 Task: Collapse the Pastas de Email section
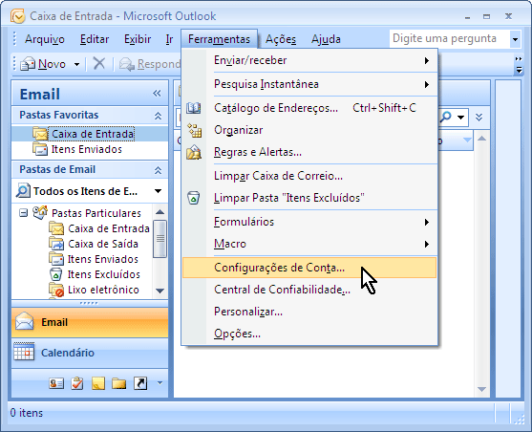[158, 170]
